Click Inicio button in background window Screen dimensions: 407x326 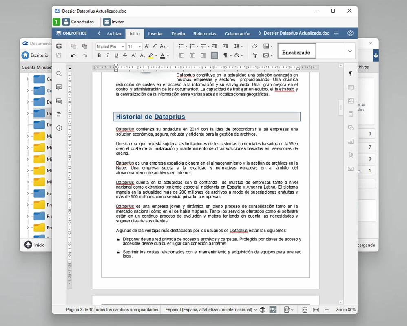35,245
